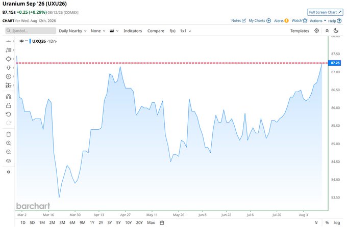Redo the chart action
347x227 pixels.
[8, 123]
